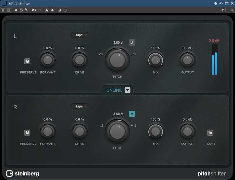Click the L channel formant value 0.0 %

click(x=48, y=48)
